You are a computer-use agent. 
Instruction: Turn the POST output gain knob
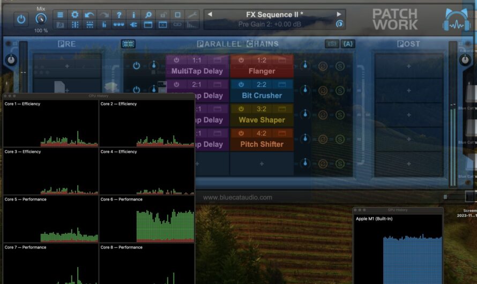tap(465, 60)
